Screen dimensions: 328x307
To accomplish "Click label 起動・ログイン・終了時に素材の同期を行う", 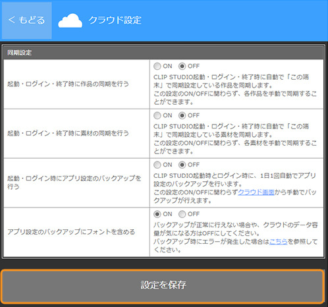I will point(68,133).
